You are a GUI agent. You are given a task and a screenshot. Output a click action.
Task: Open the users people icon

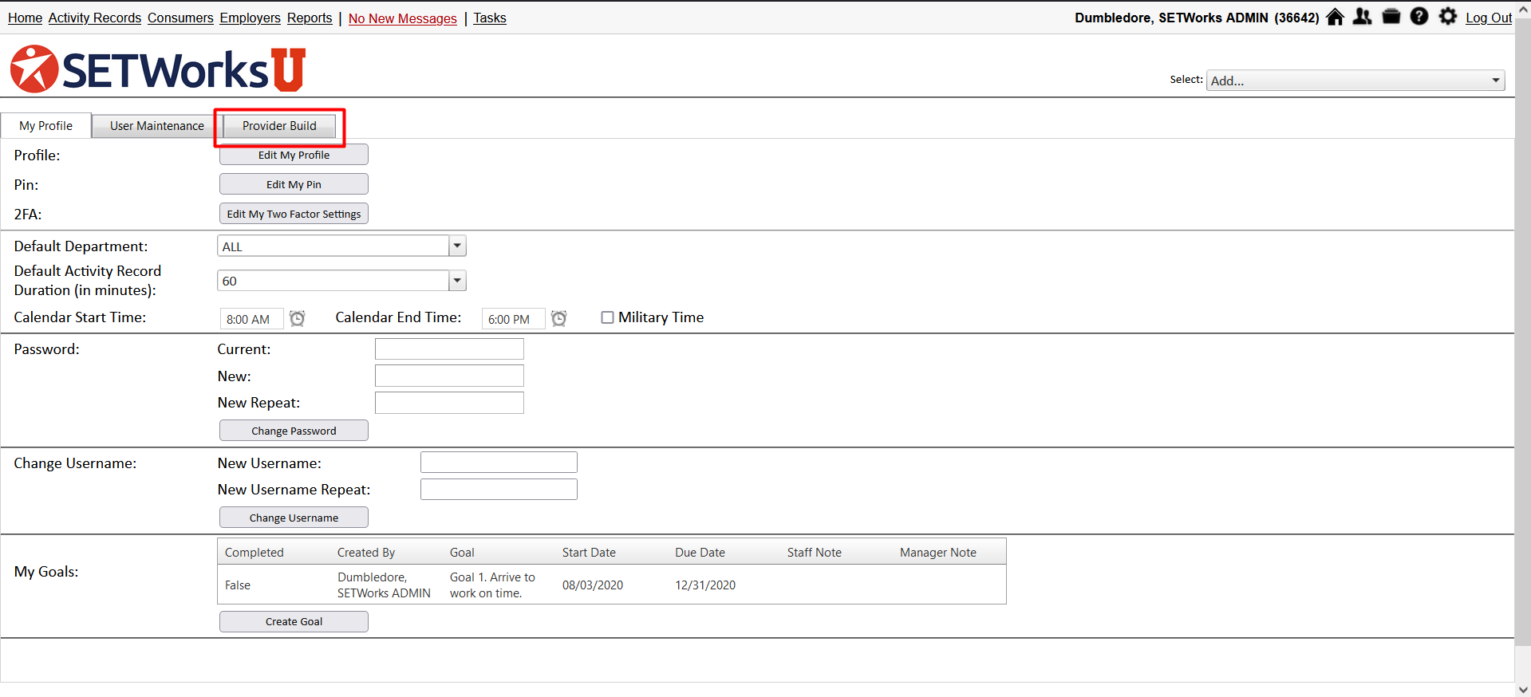pyautogui.click(x=1363, y=17)
